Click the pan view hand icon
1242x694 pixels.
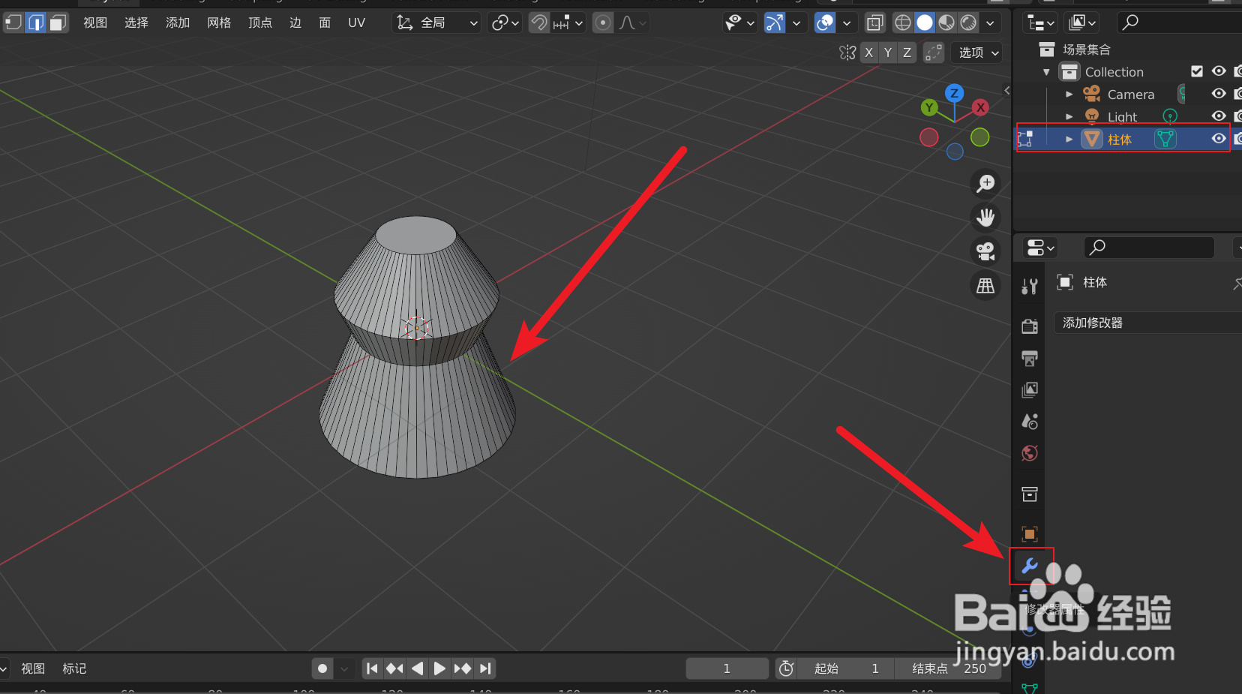tap(985, 218)
